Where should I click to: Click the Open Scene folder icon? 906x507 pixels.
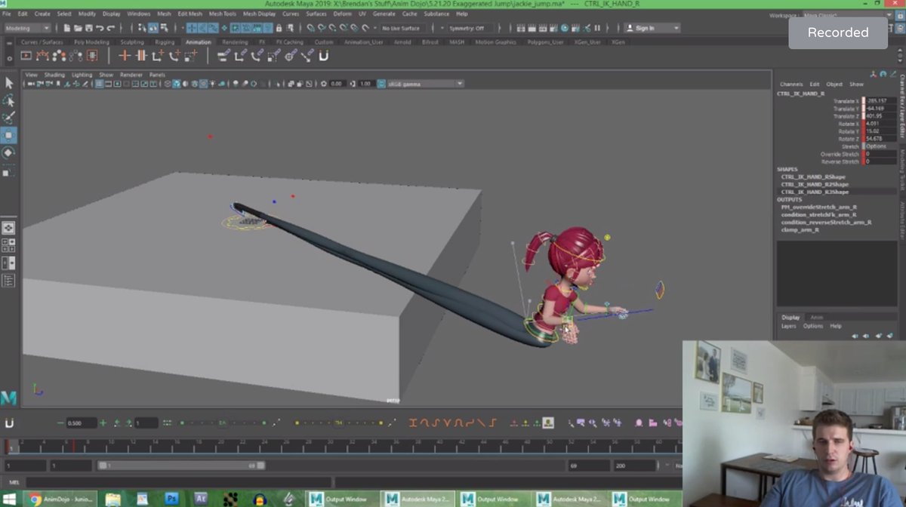coord(79,28)
